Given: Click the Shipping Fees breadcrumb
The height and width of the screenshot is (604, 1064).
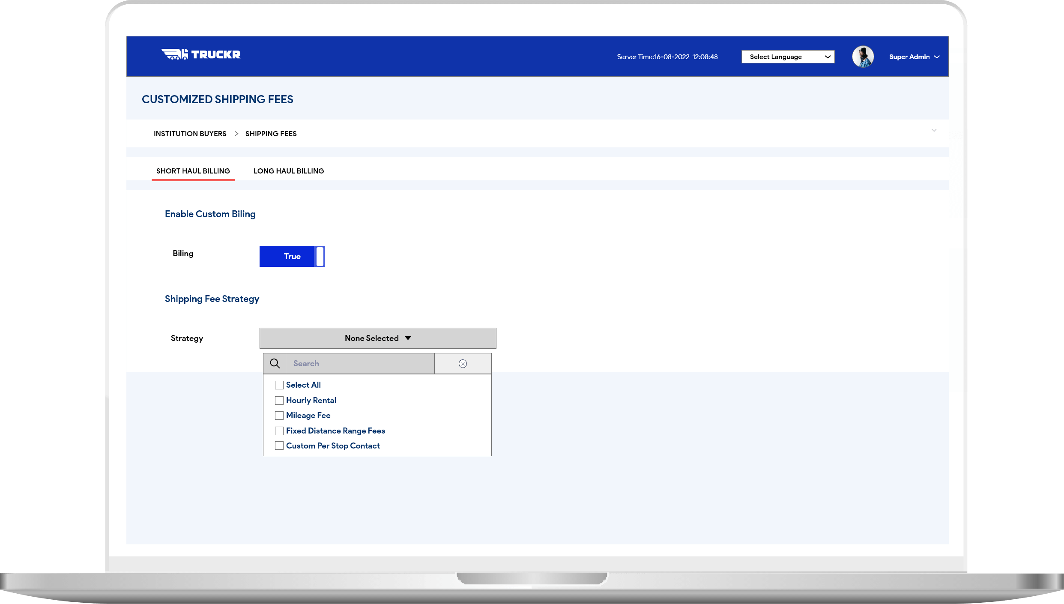Looking at the screenshot, I should coord(271,134).
